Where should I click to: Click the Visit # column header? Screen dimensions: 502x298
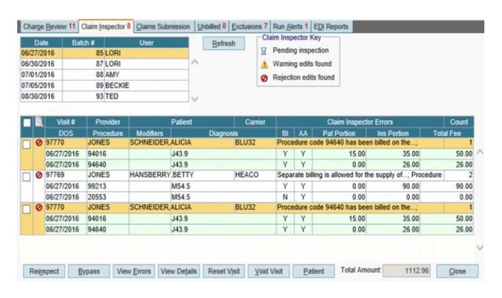click(x=66, y=122)
